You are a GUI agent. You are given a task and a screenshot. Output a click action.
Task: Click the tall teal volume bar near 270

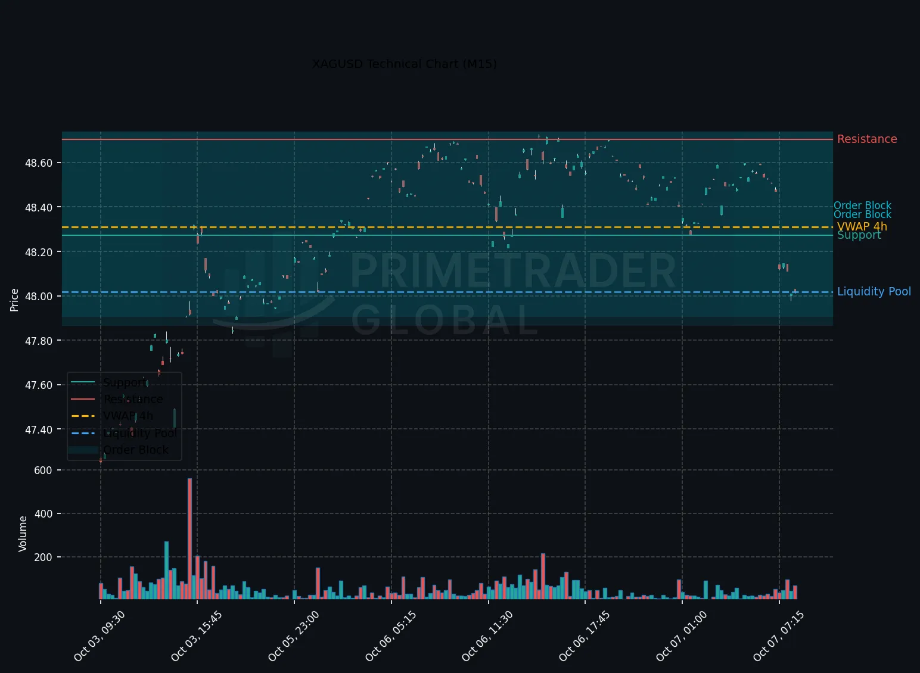tap(166, 570)
